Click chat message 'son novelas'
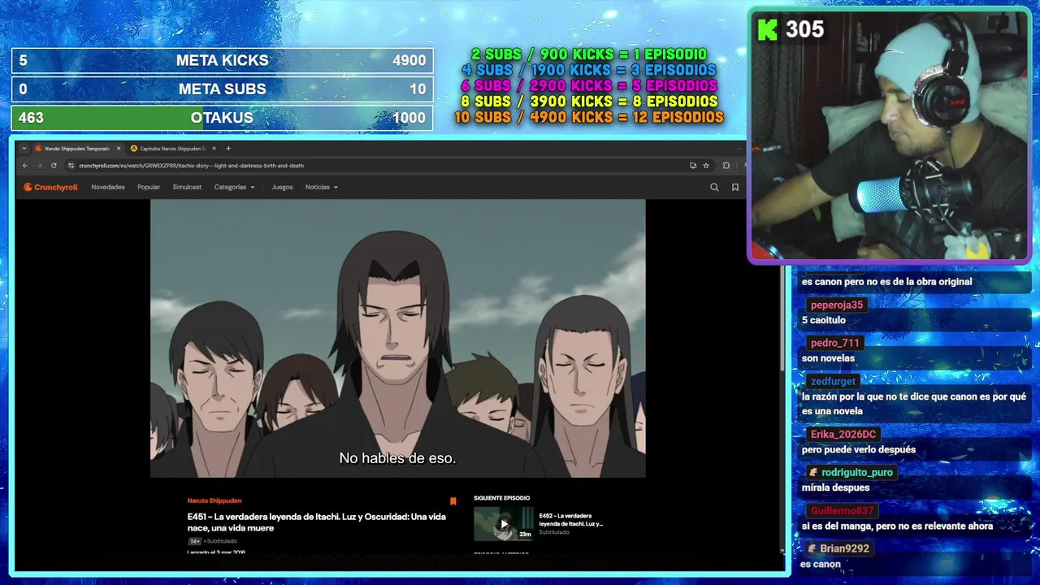 828,358
